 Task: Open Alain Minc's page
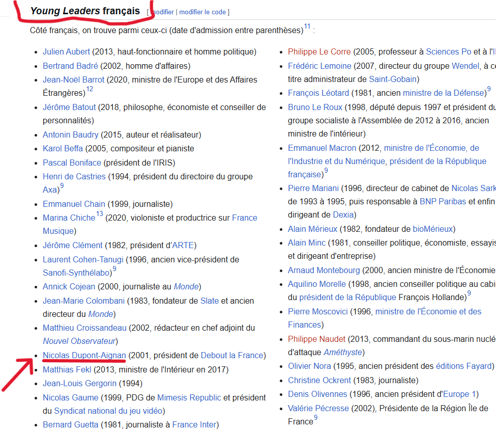[x=307, y=243]
